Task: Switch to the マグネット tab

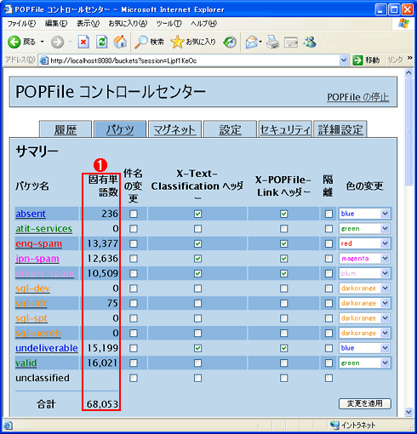Action: point(174,130)
